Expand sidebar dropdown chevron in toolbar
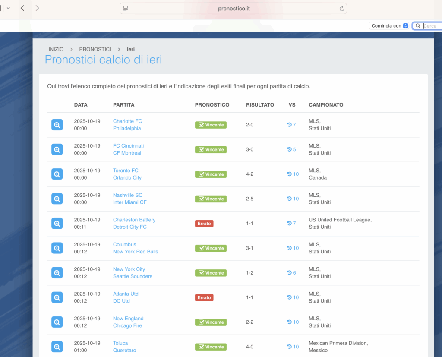442x357 pixels. click(8, 8)
